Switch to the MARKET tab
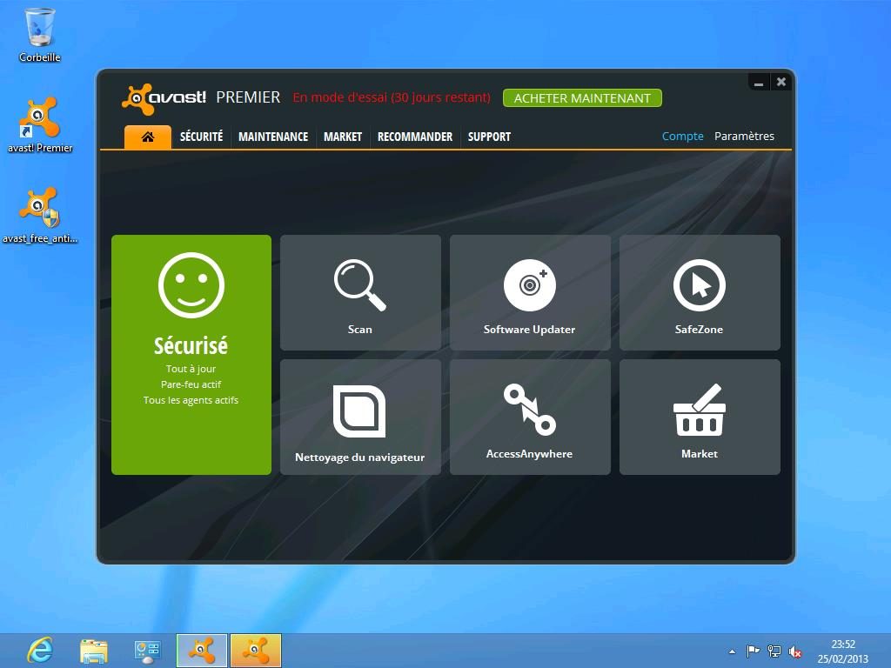The image size is (891, 668). 343,137
